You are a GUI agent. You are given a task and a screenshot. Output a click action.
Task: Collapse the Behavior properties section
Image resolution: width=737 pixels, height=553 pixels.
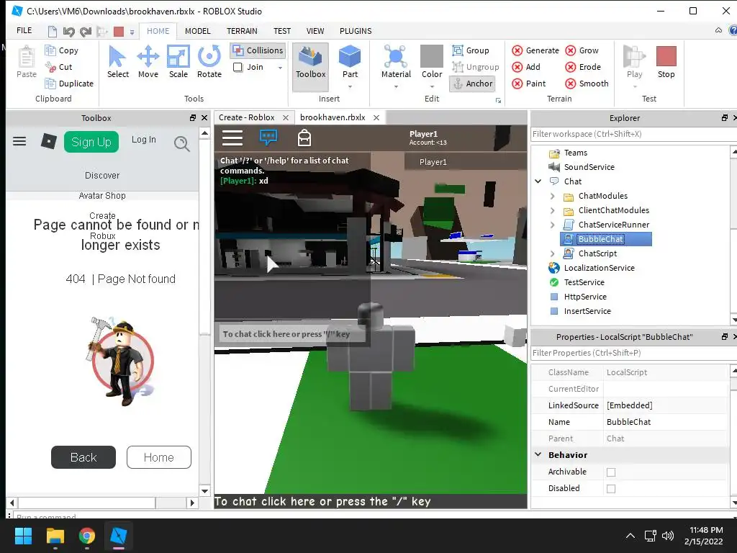(538, 455)
